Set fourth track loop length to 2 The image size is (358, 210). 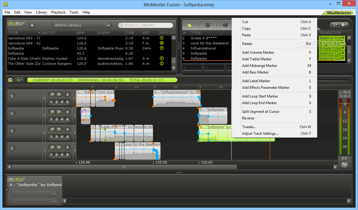pyautogui.click(x=57, y=155)
